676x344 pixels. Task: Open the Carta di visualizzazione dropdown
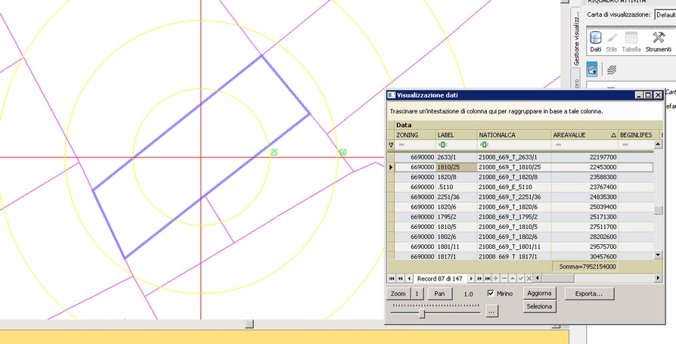665,14
